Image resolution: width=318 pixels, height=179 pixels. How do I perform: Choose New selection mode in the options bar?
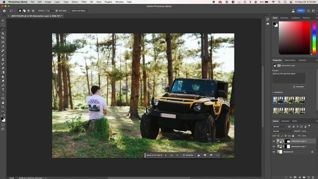tap(20, 11)
